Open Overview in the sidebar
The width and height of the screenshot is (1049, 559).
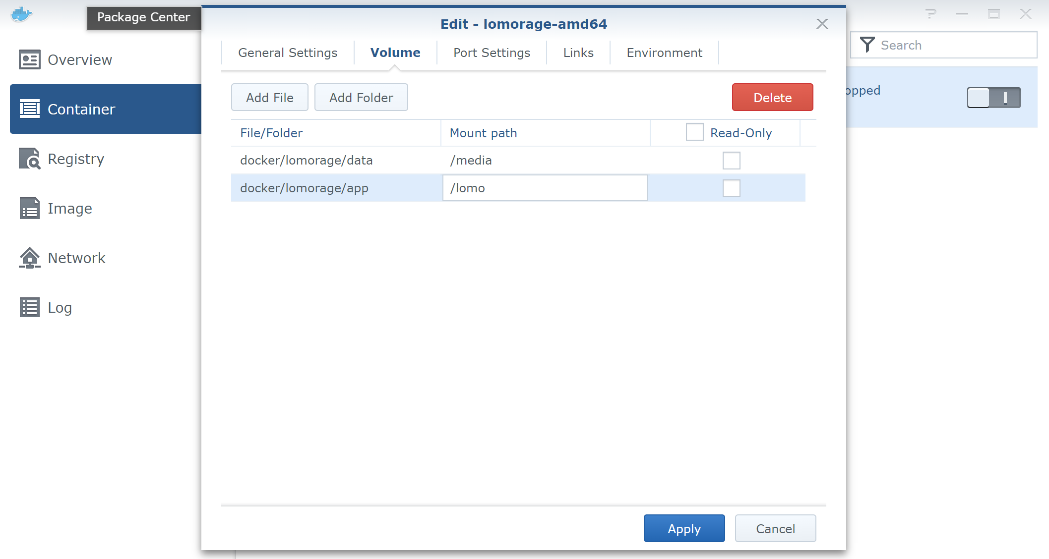point(106,59)
